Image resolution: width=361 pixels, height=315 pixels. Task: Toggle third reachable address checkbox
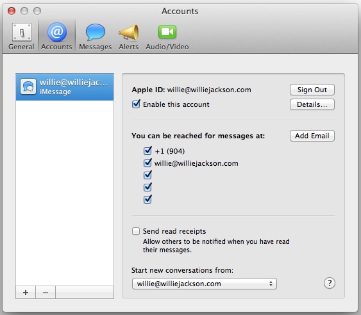pyautogui.click(x=147, y=175)
